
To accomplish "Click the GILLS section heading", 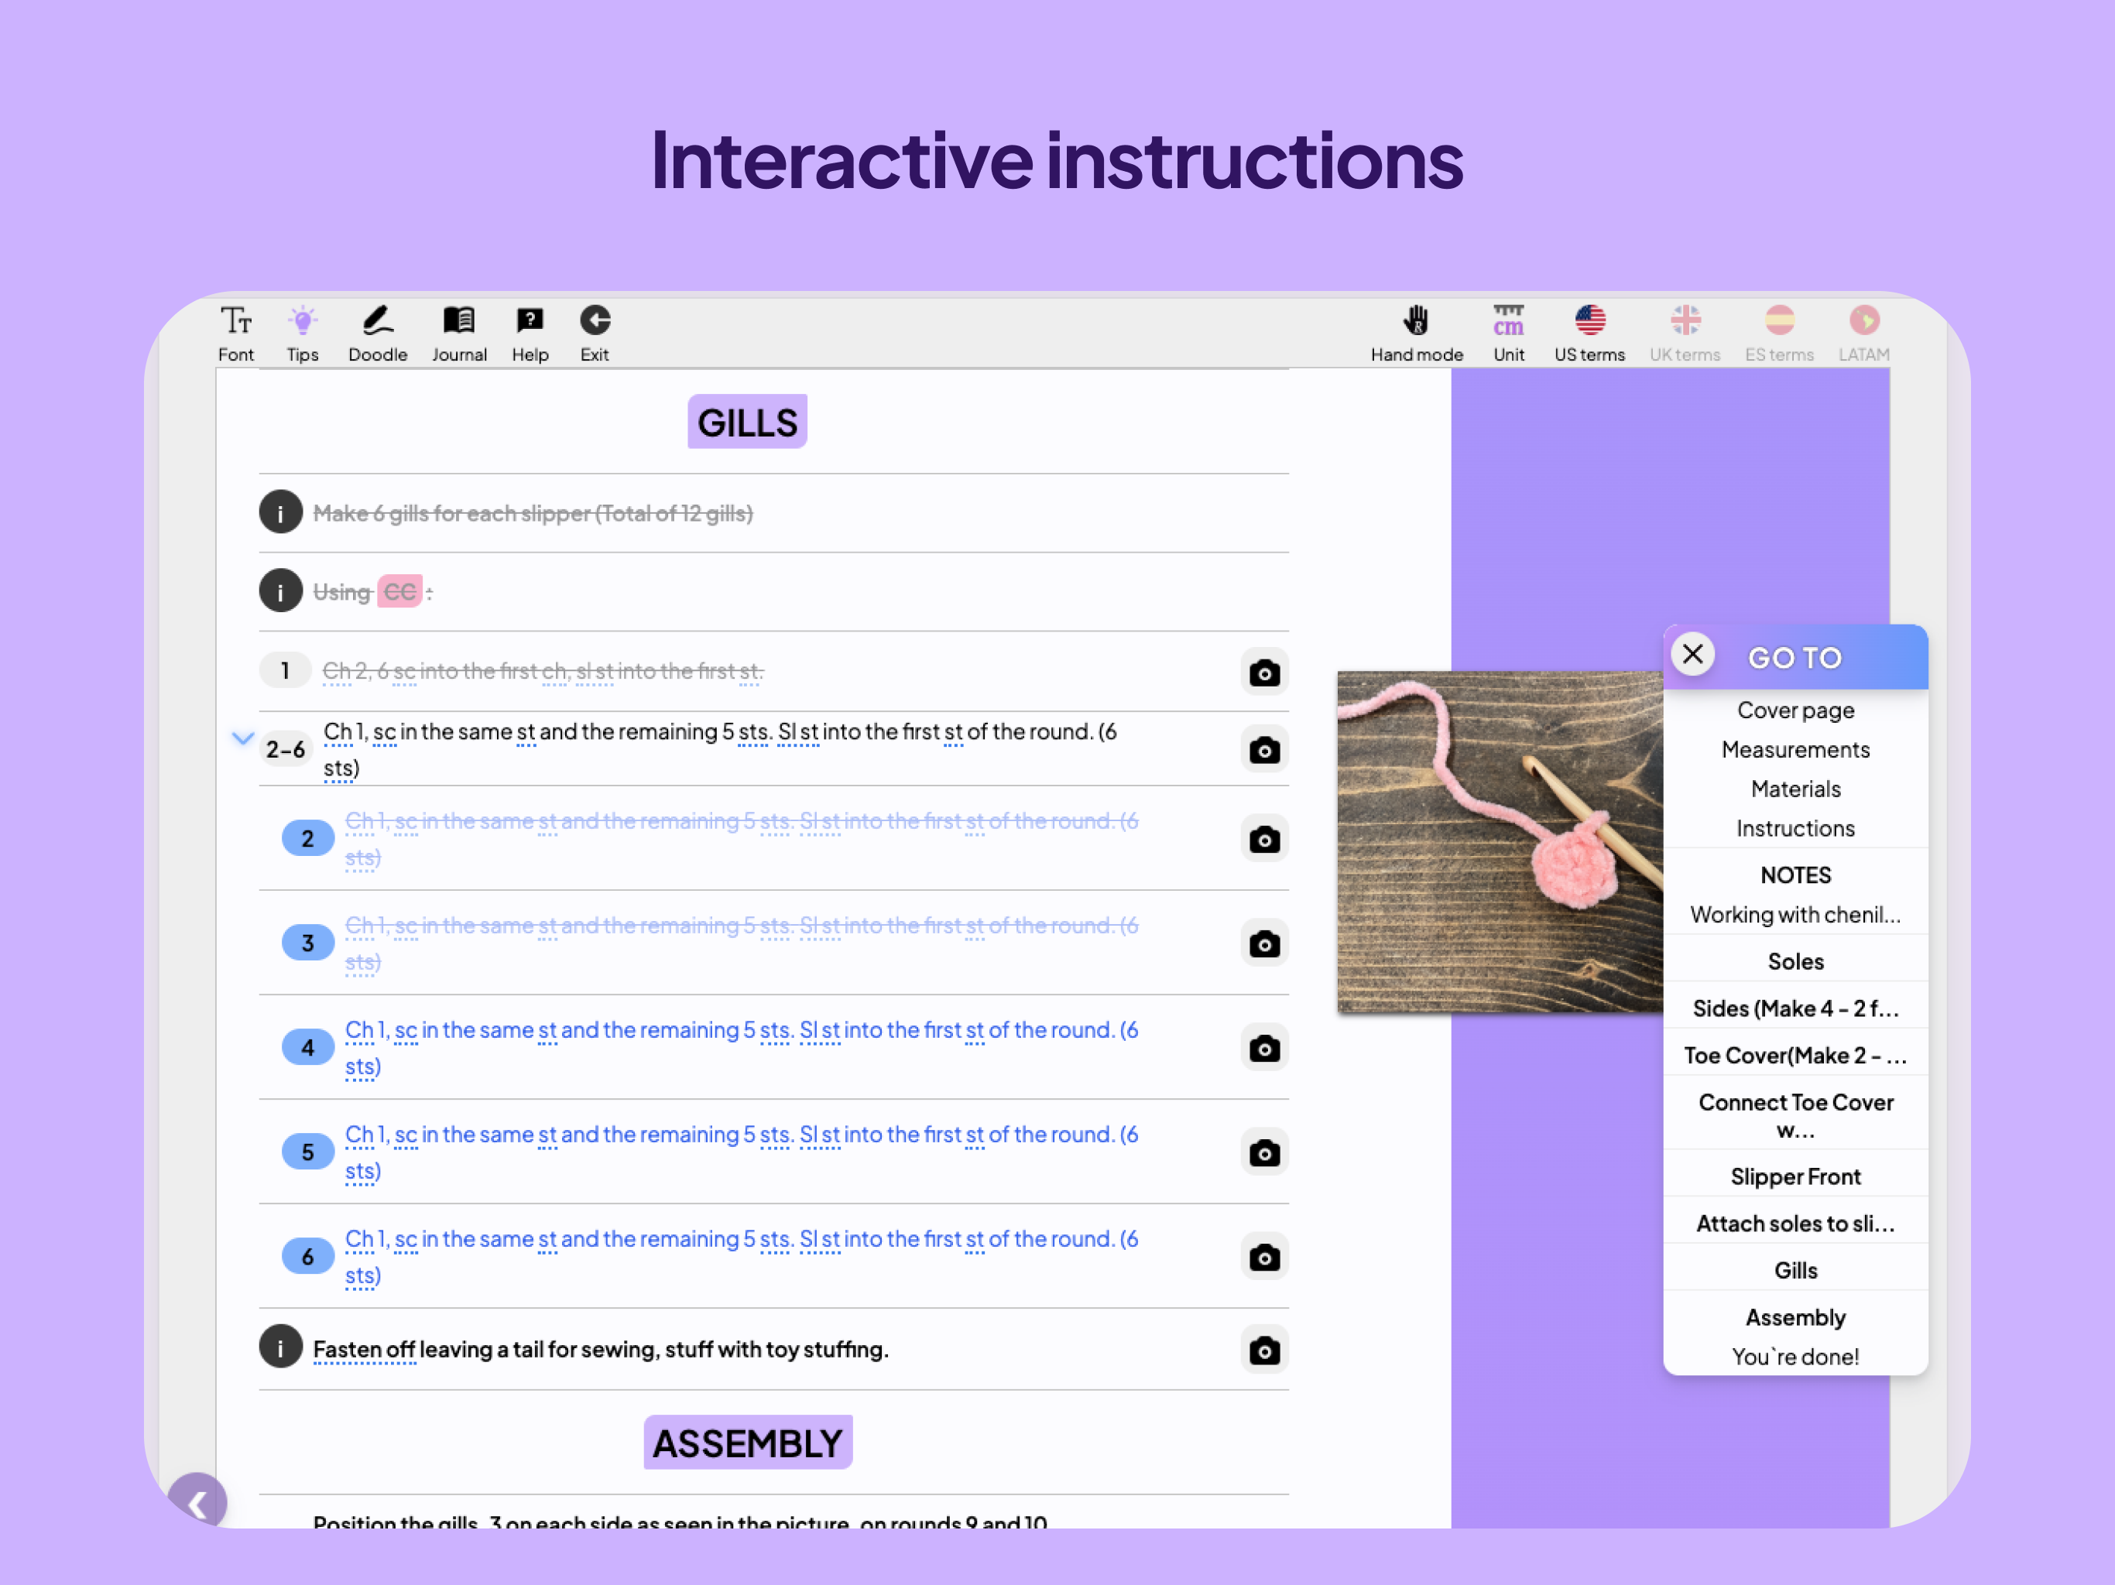I will [x=747, y=422].
